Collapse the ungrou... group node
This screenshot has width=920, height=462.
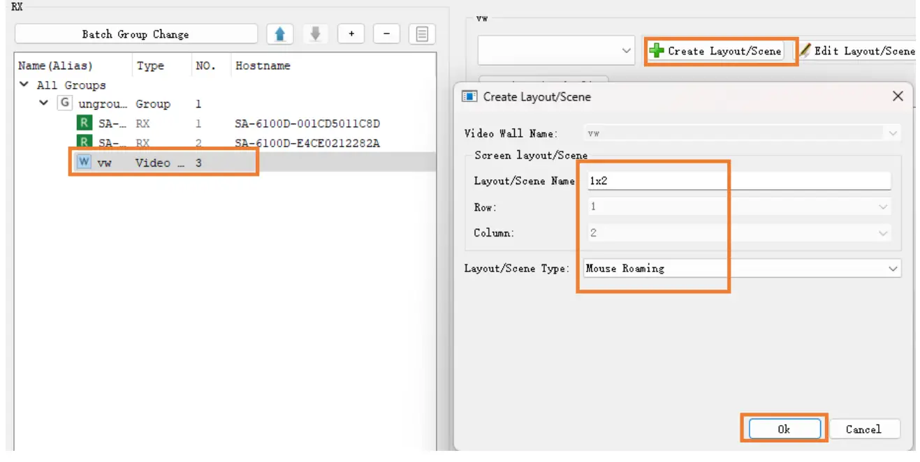(44, 103)
